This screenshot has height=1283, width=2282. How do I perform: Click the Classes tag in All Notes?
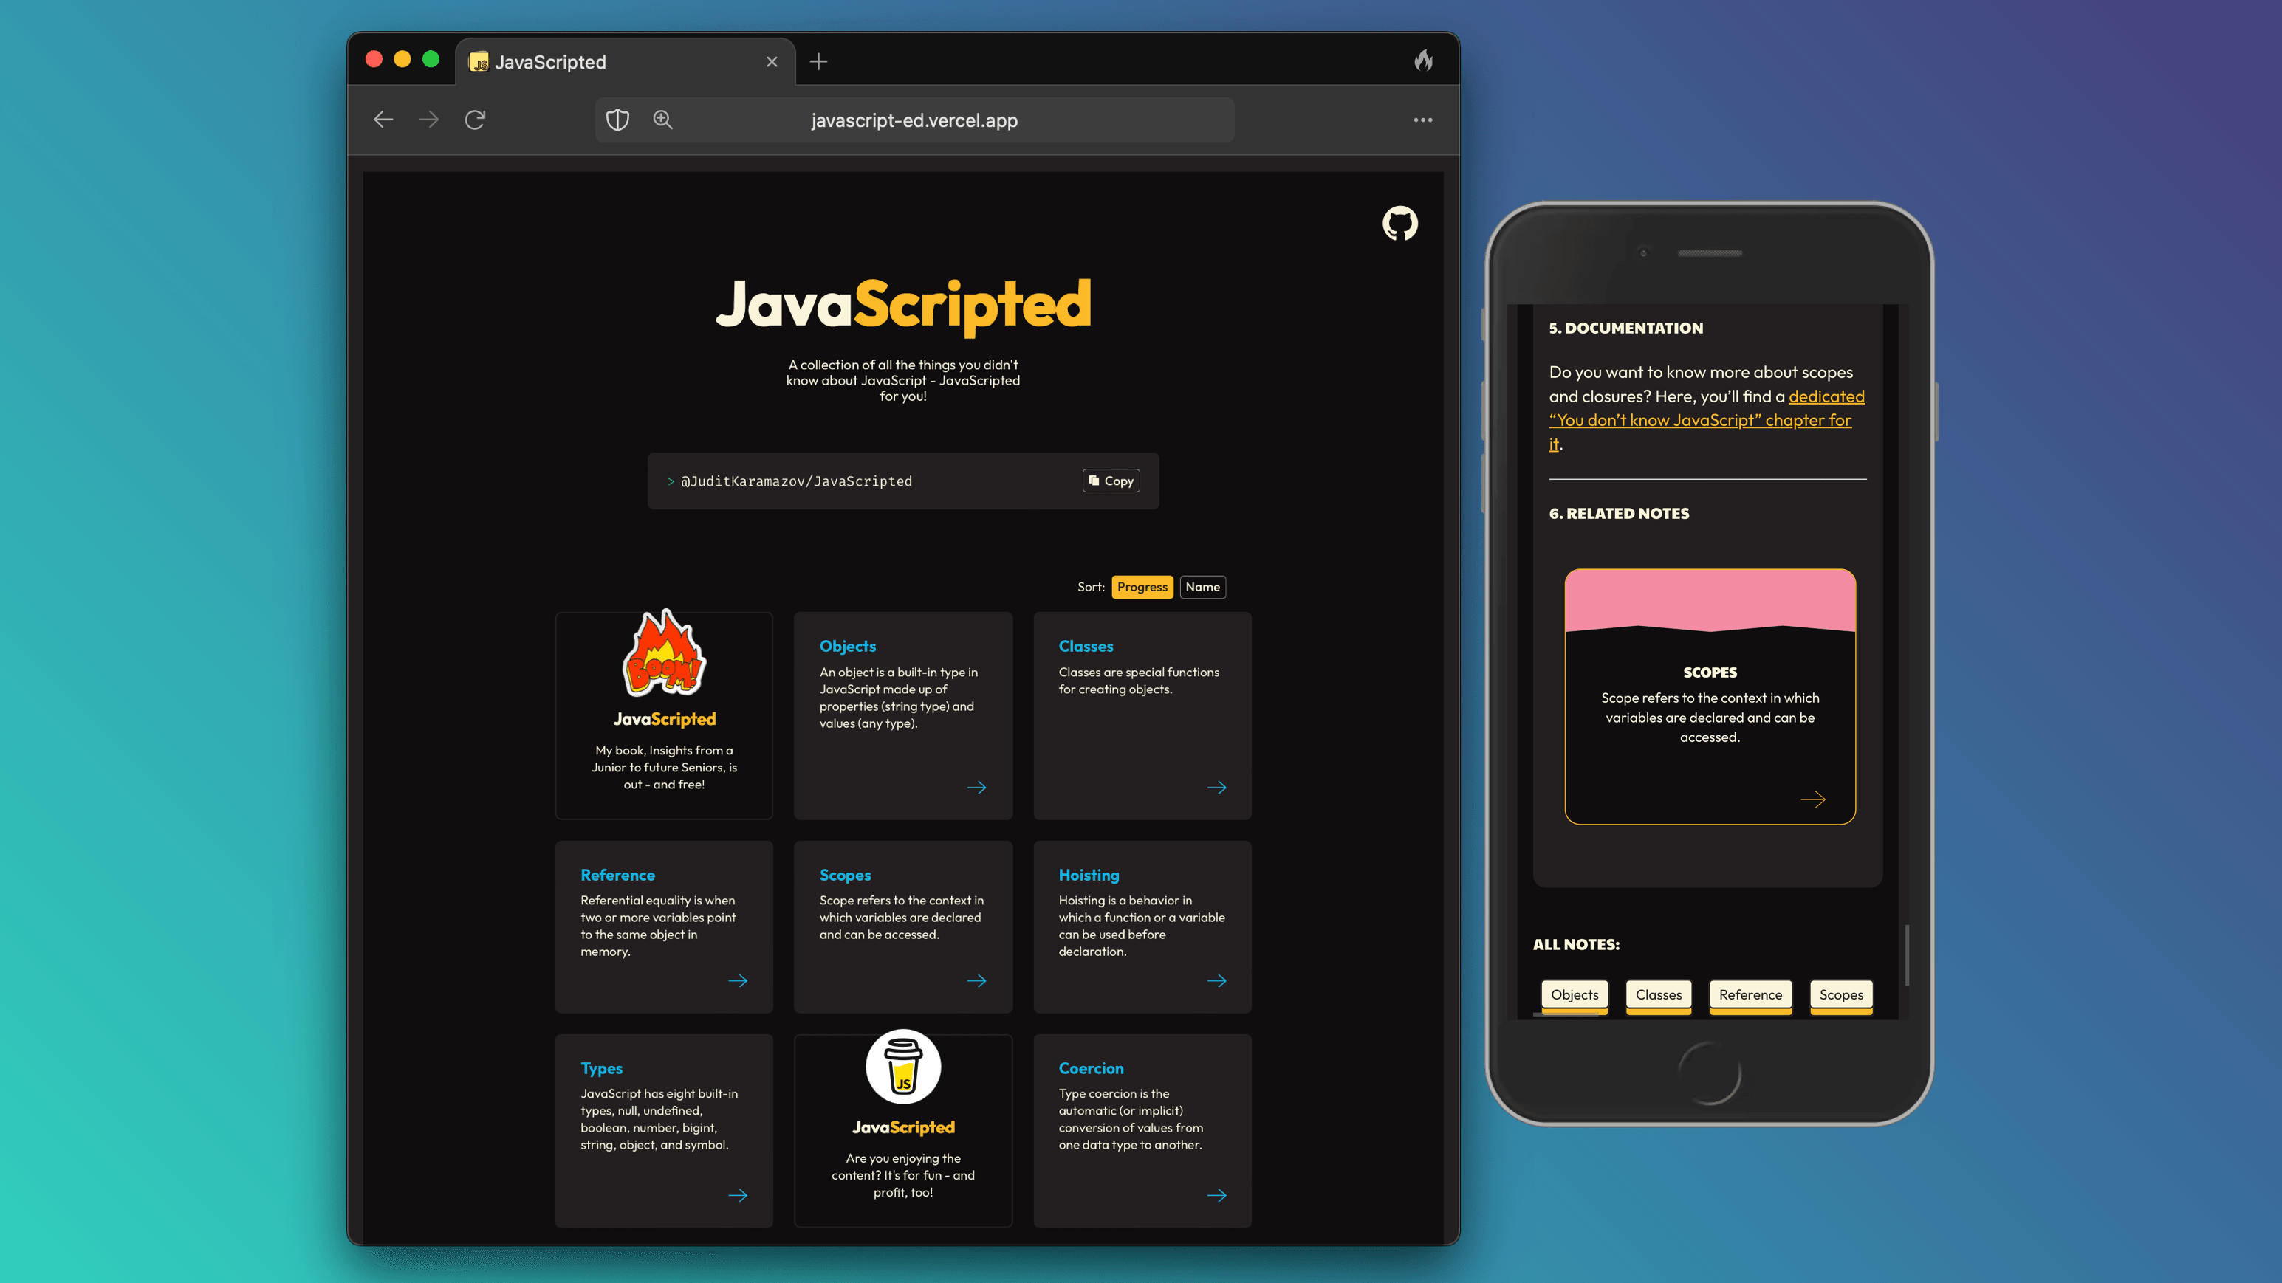click(x=1658, y=993)
